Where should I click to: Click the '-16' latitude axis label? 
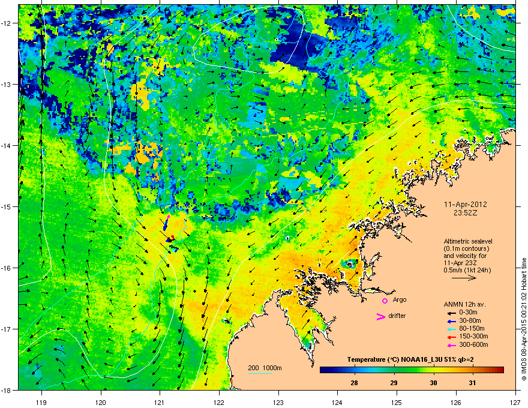point(6,268)
